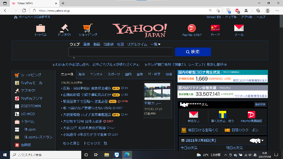Open Yahoo! BB link
This screenshot has width=283, height=159.
[x=214, y=17]
